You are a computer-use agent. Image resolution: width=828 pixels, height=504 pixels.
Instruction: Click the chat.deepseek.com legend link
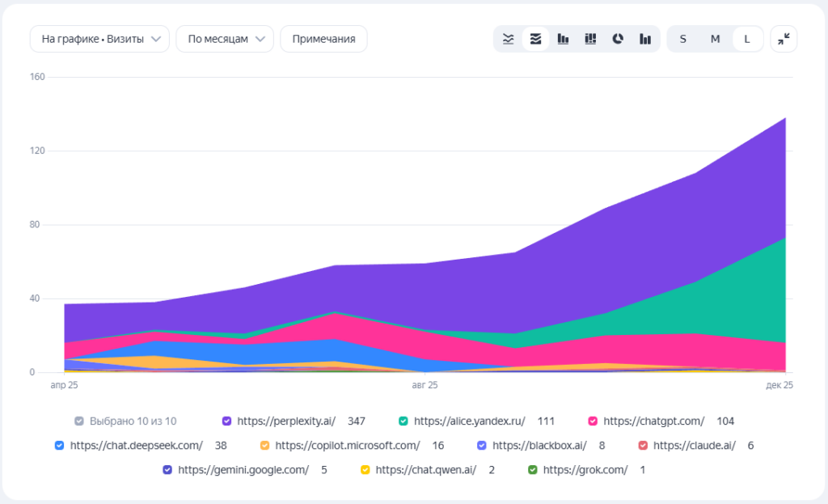[136, 445]
